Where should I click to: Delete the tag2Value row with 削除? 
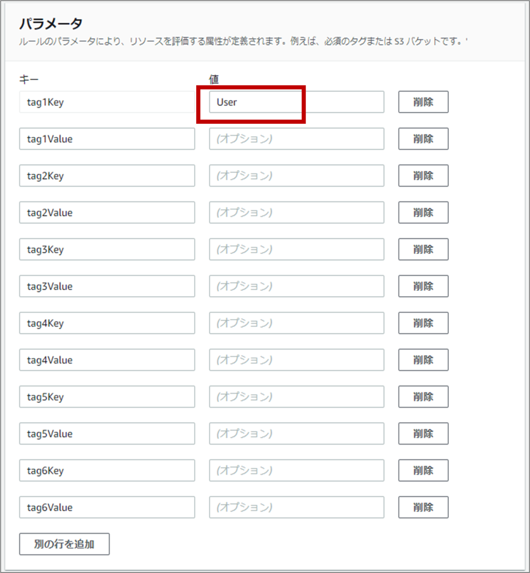click(x=424, y=212)
